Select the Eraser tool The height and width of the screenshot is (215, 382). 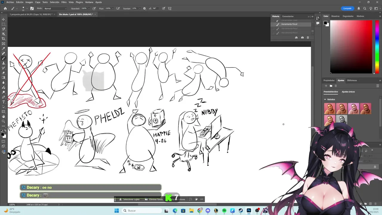(4, 73)
